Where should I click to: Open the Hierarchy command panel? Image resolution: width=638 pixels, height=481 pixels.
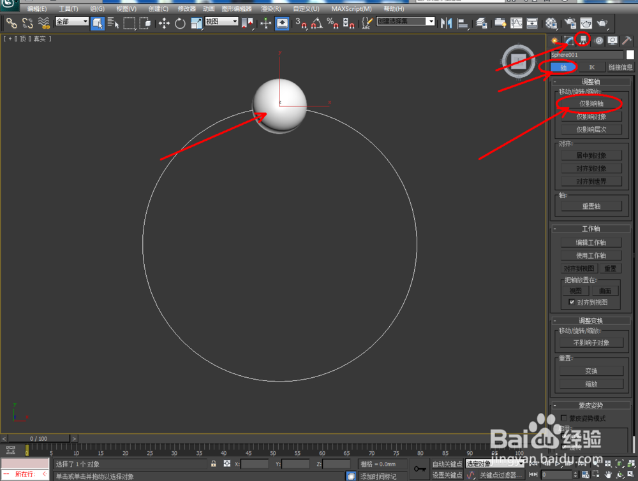click(582, 40)
